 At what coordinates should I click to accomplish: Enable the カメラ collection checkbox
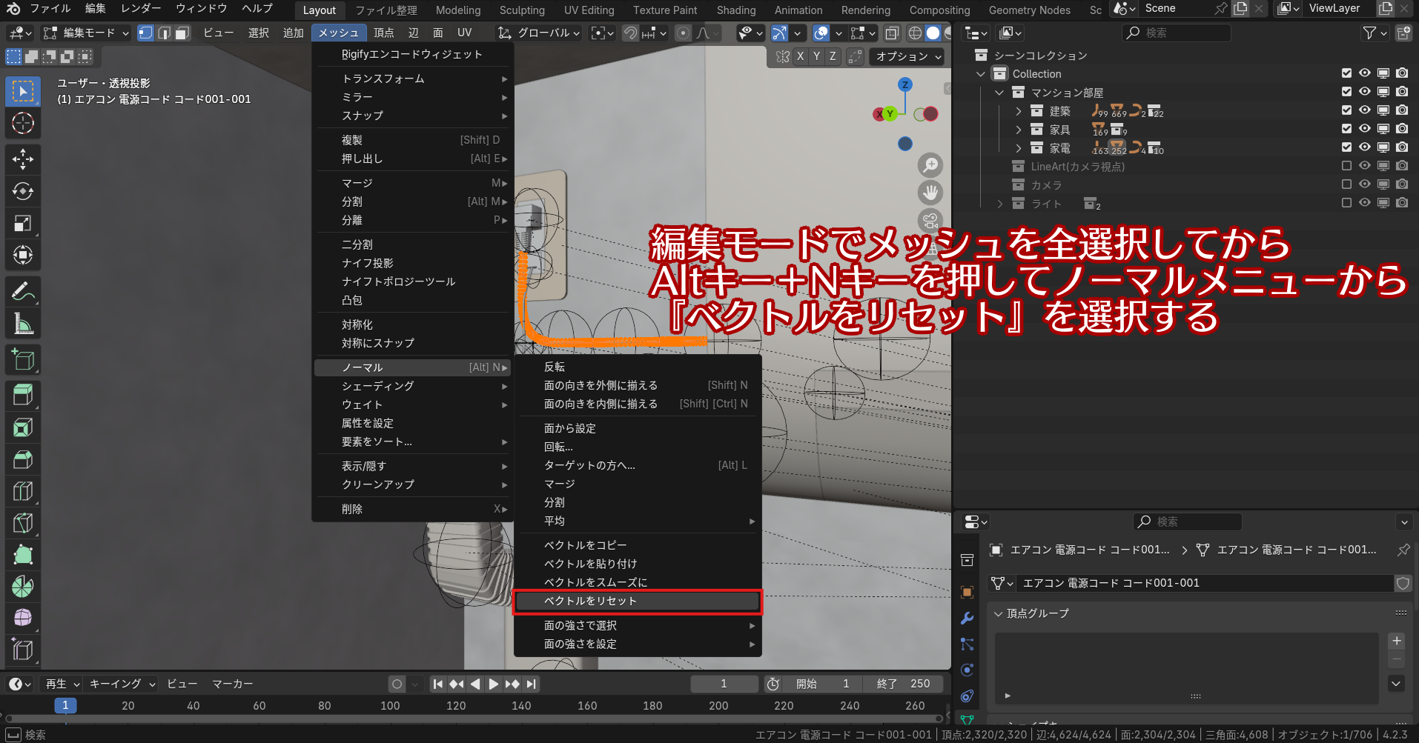1346,184
